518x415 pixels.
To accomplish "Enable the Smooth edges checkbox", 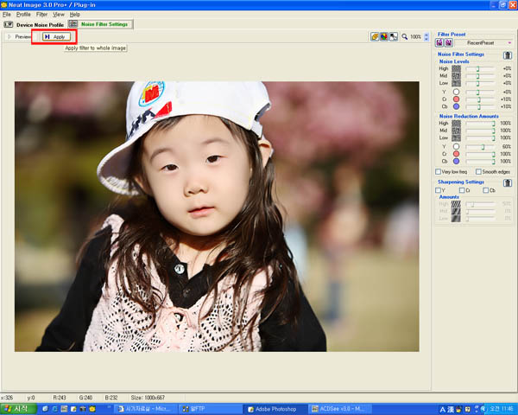I will tap(478, 172).
